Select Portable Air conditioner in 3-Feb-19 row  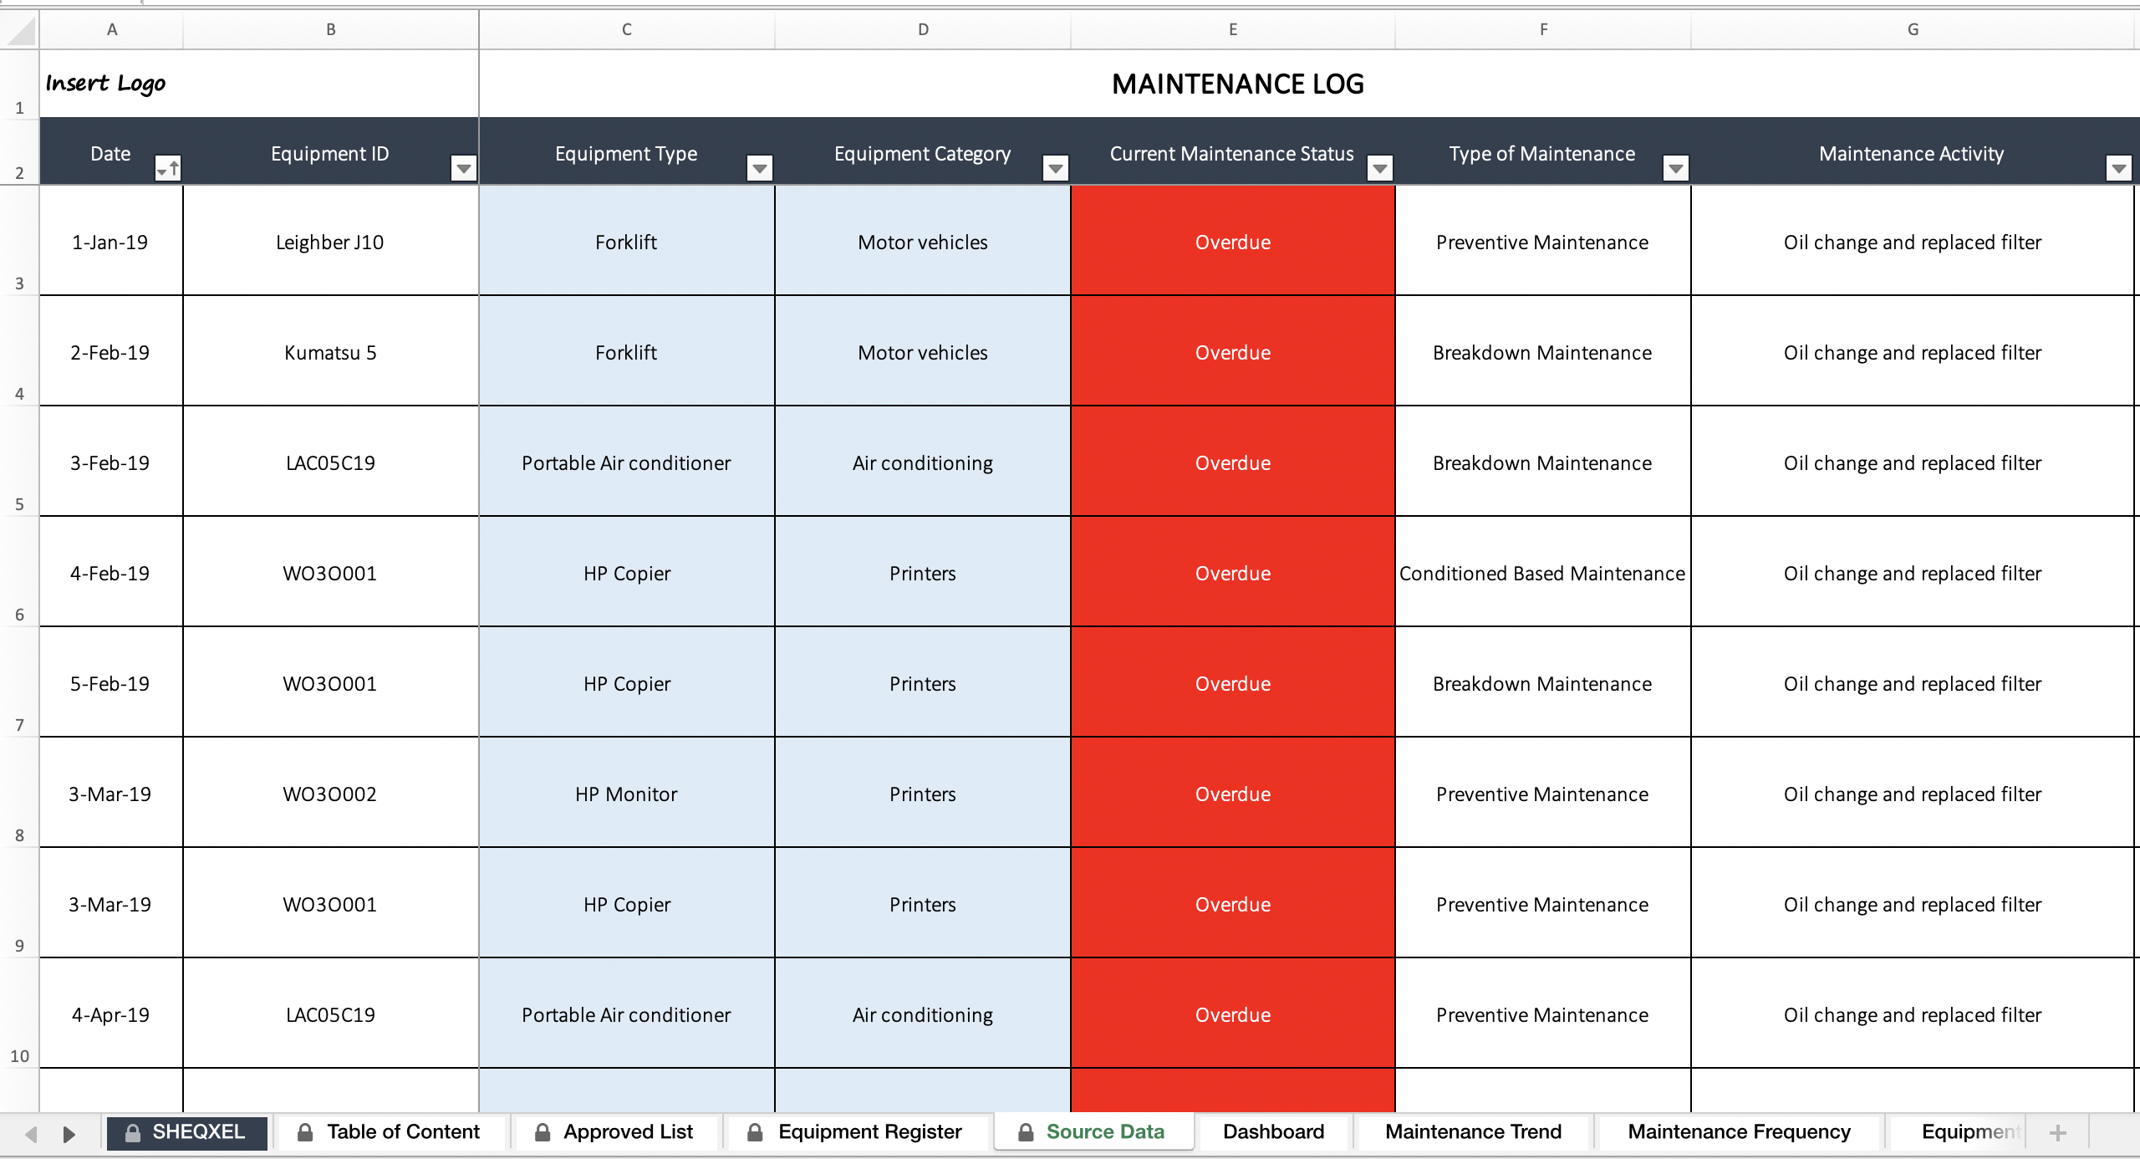tap(627, 462)
